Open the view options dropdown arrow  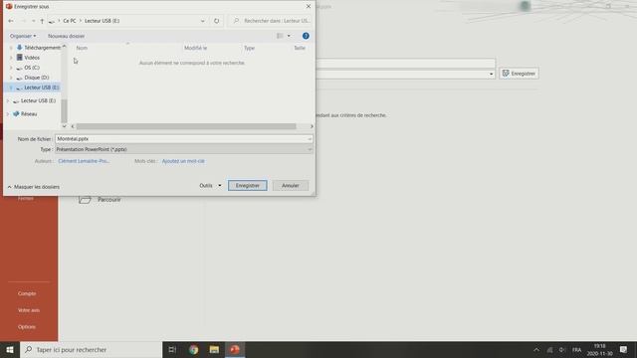click(x=289, y=36)
